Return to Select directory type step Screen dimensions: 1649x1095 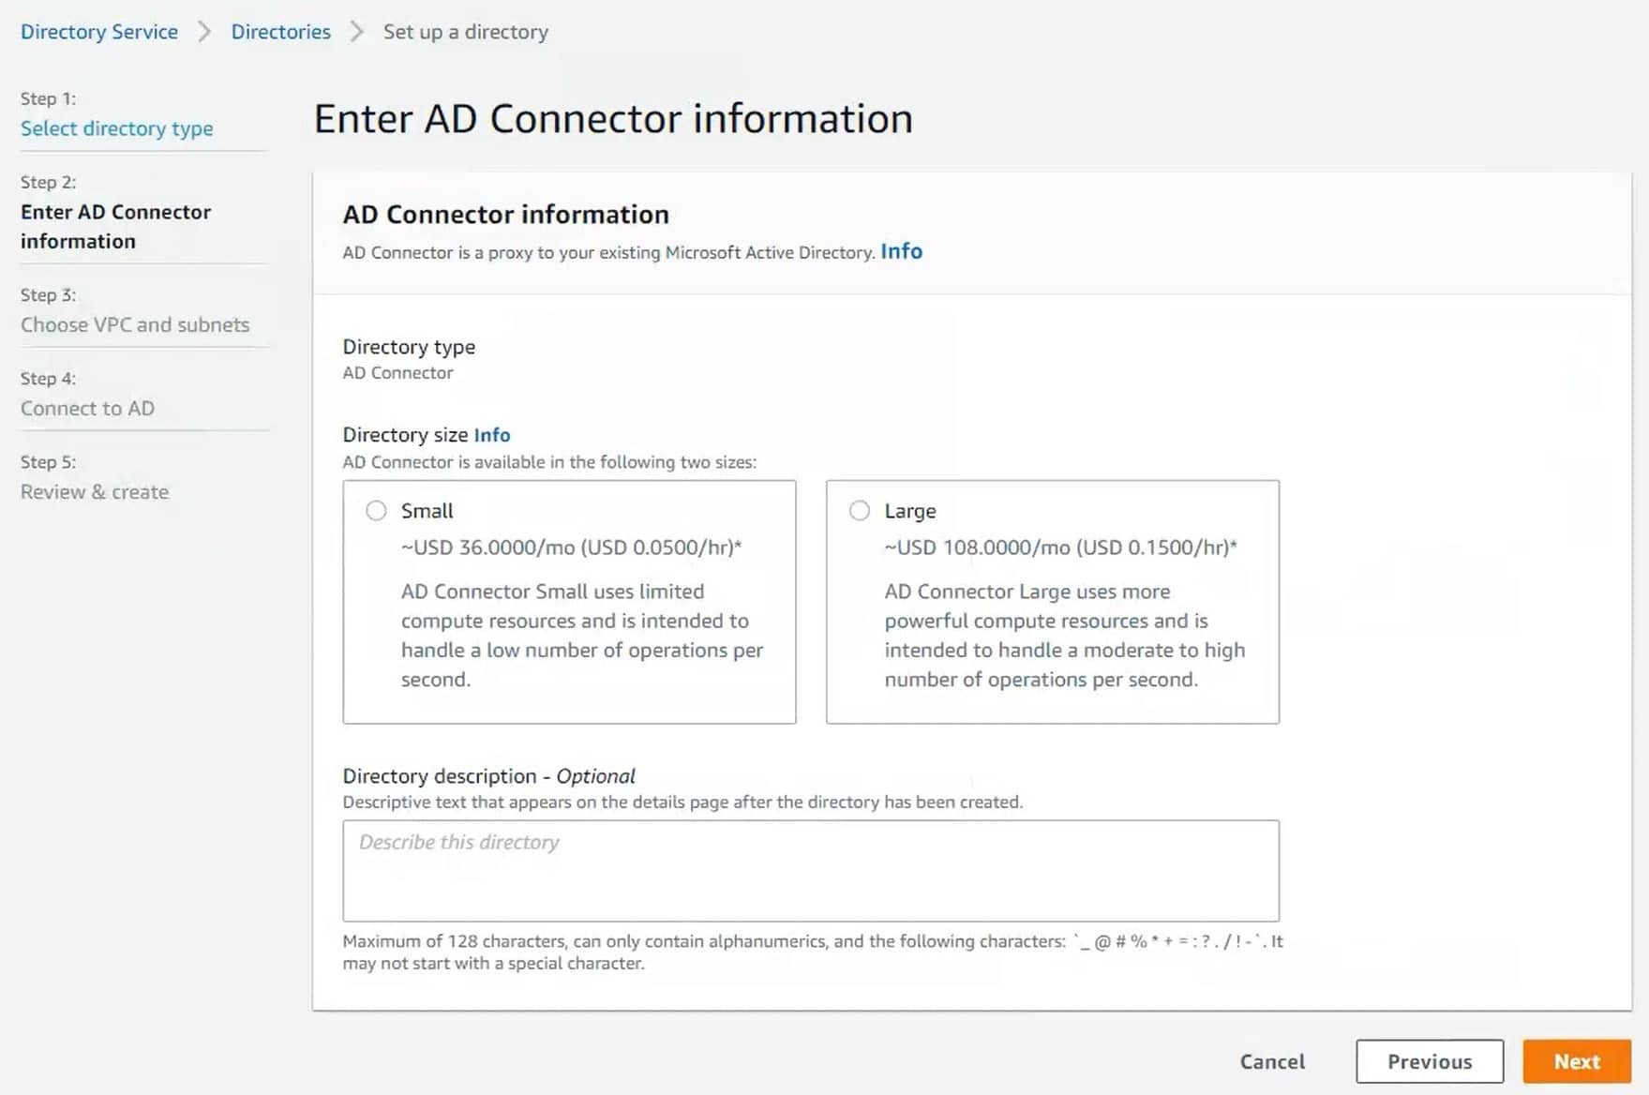(x=117, y=128)
